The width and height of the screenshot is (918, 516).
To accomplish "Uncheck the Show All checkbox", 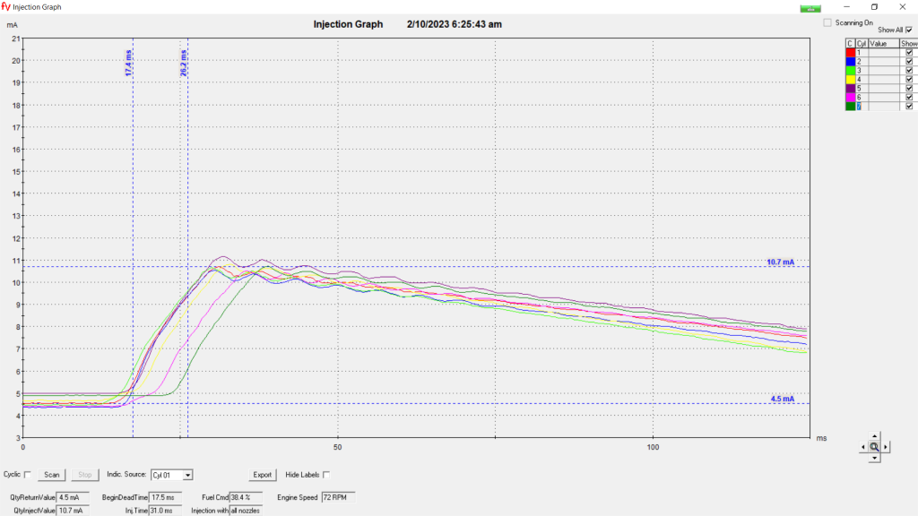I will [x=909, y=30].
